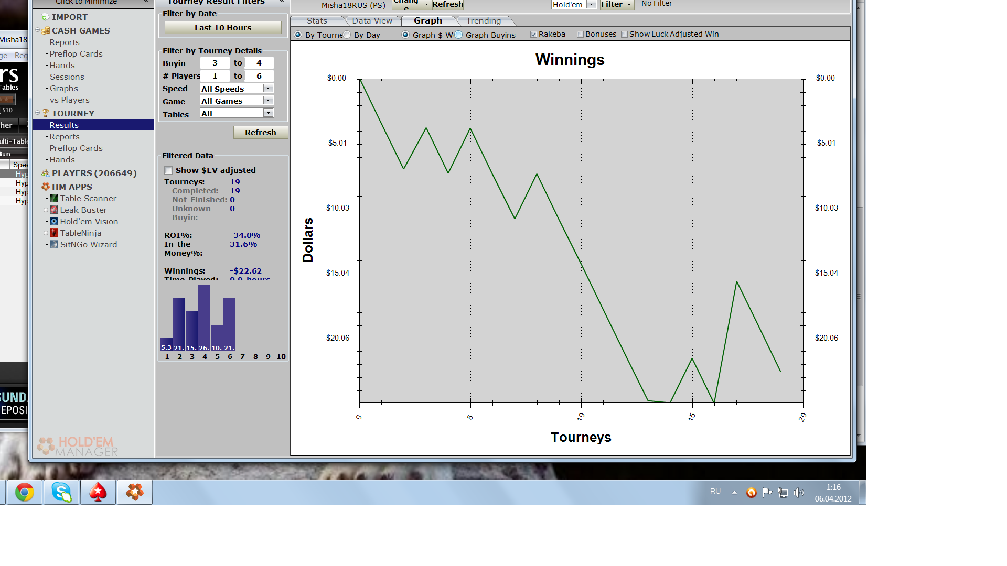1007x566 pixels.
Task: Click the SitNGo Wizard icon
Action: pyautogui.click(x=54, y=244)
